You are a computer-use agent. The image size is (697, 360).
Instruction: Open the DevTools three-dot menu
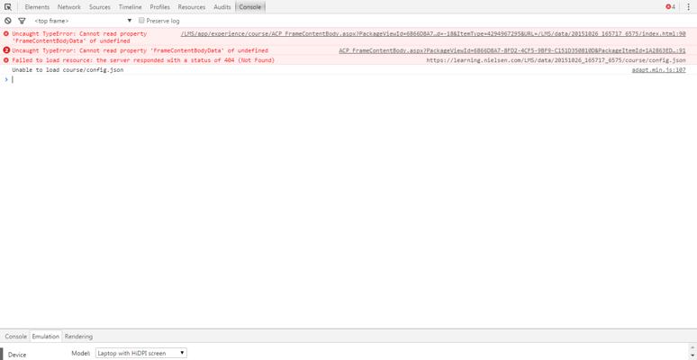point(689,6)
